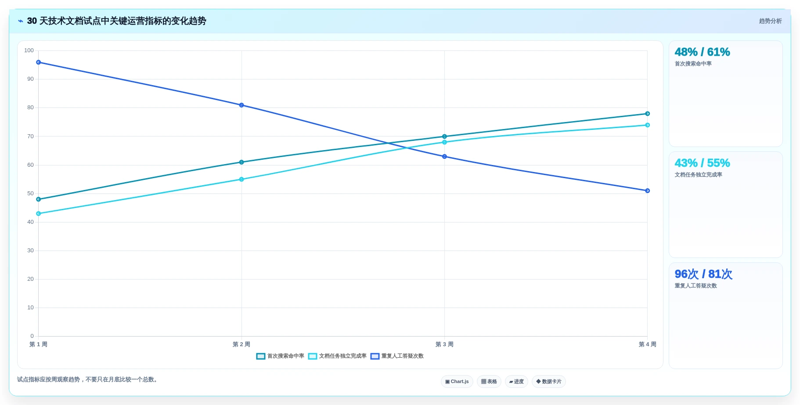Screen dimensions: 800x405
Task: Click the 第 4 周 point on 文档任务独立完成率 line
Action: [x=647, y=125]
